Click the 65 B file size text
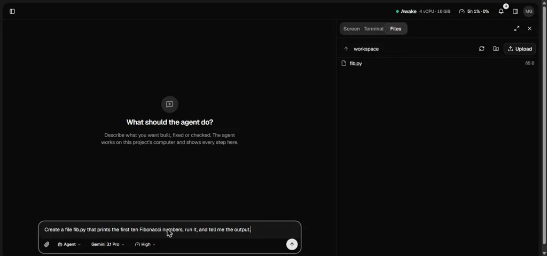The image size is (547, 256). pyautogui.click(x=529, y=63)
